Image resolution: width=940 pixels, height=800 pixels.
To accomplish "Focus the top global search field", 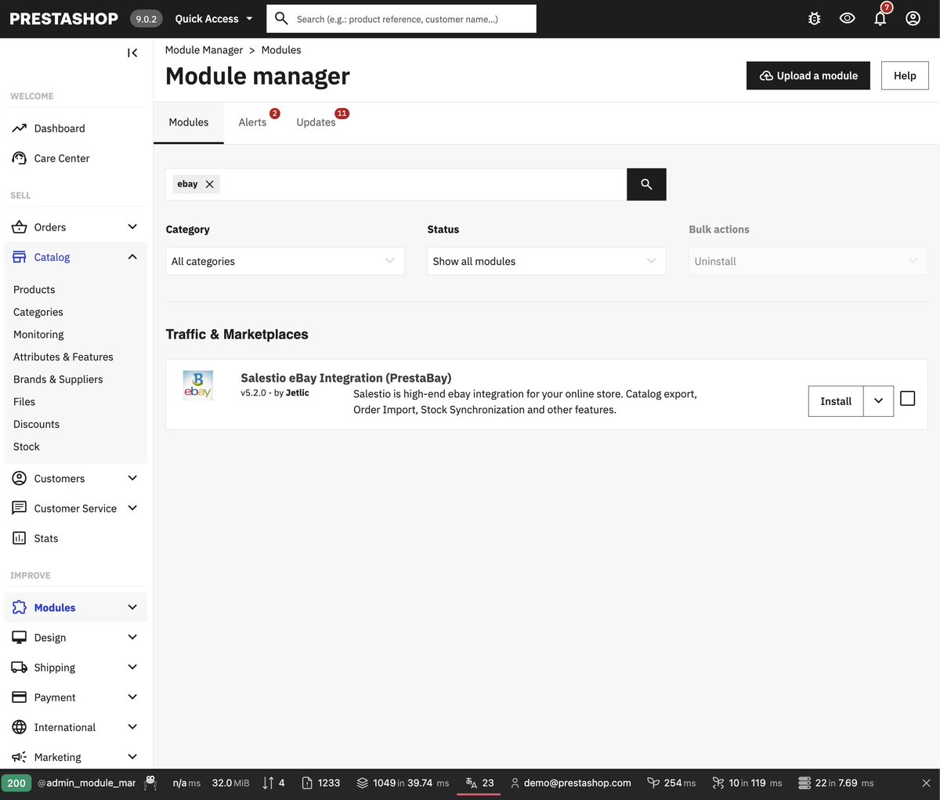I will click(402, 19).
